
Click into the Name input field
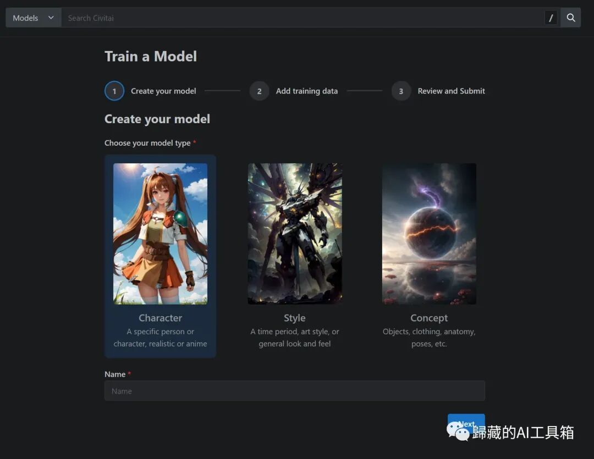[295, 391]
